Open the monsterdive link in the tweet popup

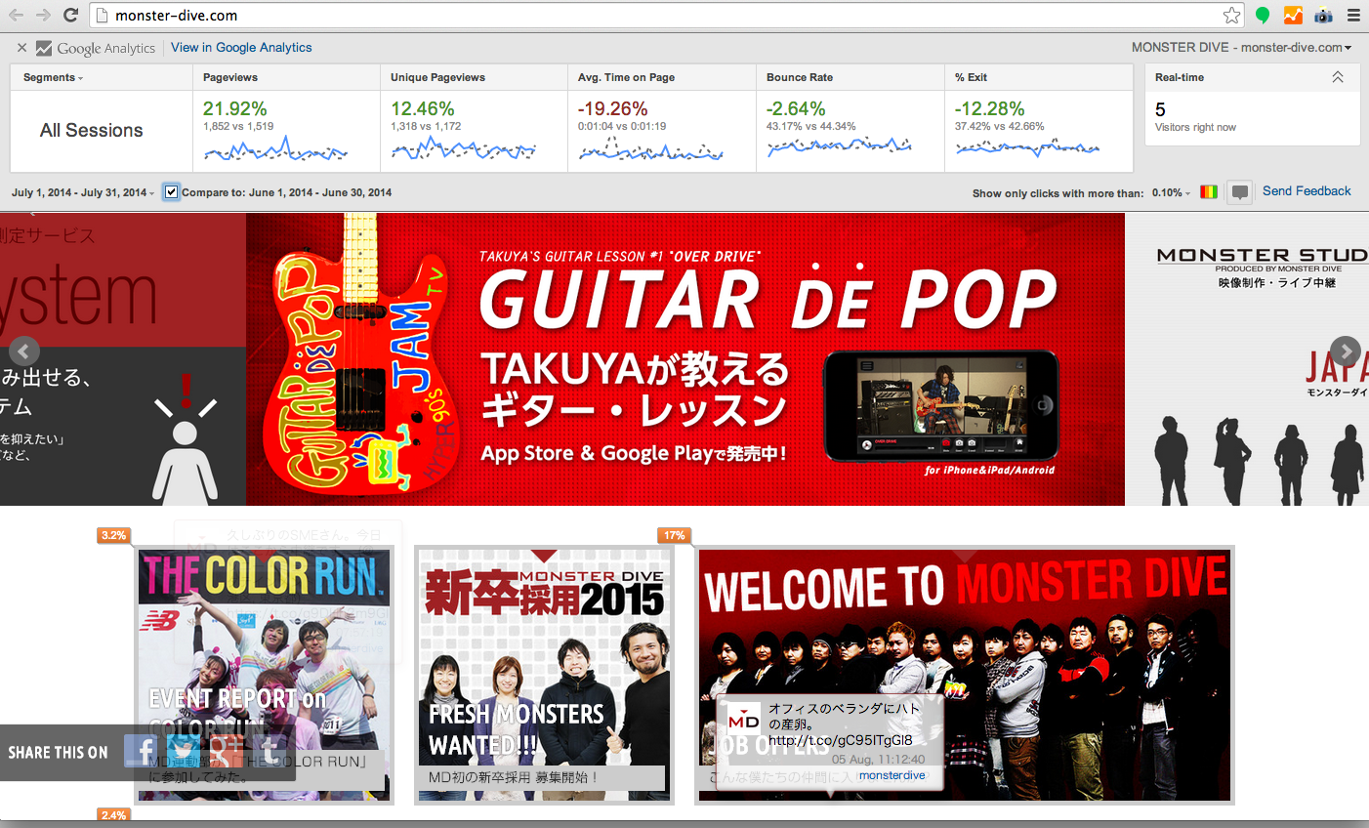click(892, 775)
